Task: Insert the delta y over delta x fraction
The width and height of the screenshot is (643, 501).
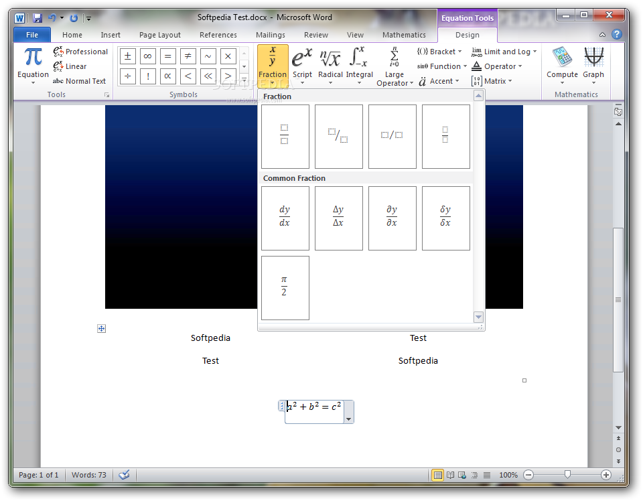Action: (339, 218)
